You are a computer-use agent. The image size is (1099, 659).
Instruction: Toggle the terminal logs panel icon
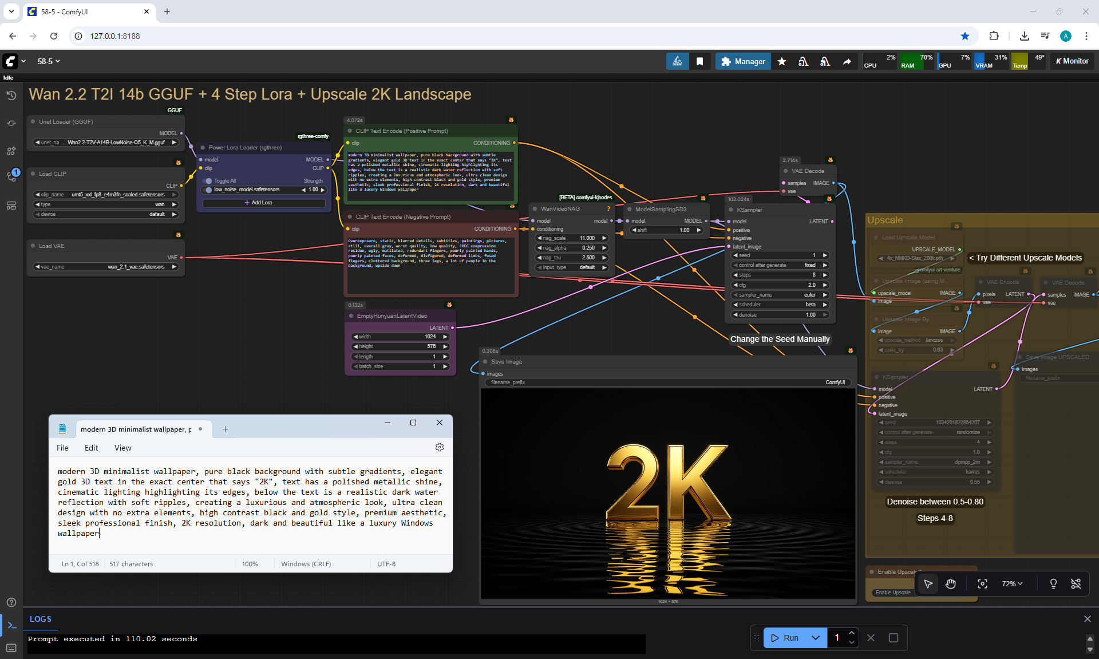tap(11, 625)
